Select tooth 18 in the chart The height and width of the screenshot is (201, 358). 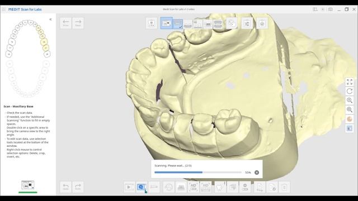pyautogui.click(x=9, y=54)
